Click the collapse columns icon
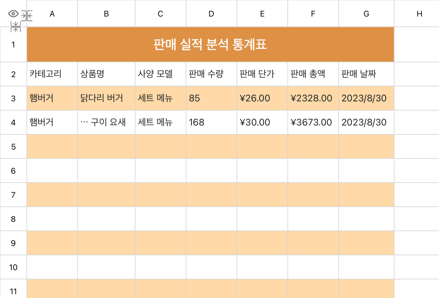 pos(27,16)
